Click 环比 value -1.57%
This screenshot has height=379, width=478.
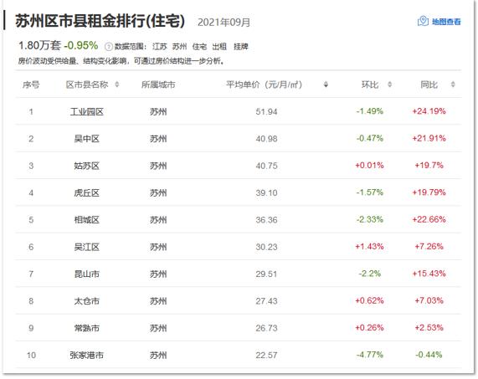pos(370,192)
